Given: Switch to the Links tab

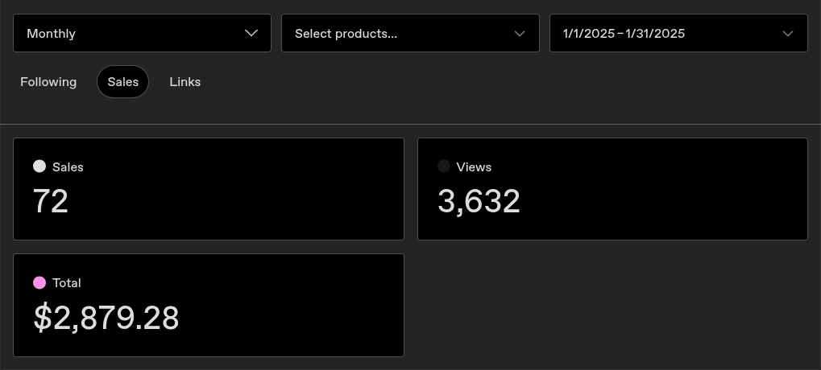Looking at the screenshot, I should 185,82.
